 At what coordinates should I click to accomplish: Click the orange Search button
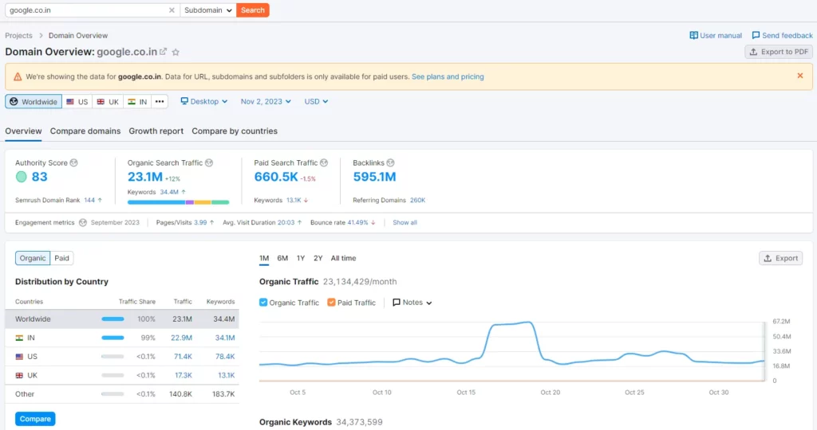(x=253, y=10)
